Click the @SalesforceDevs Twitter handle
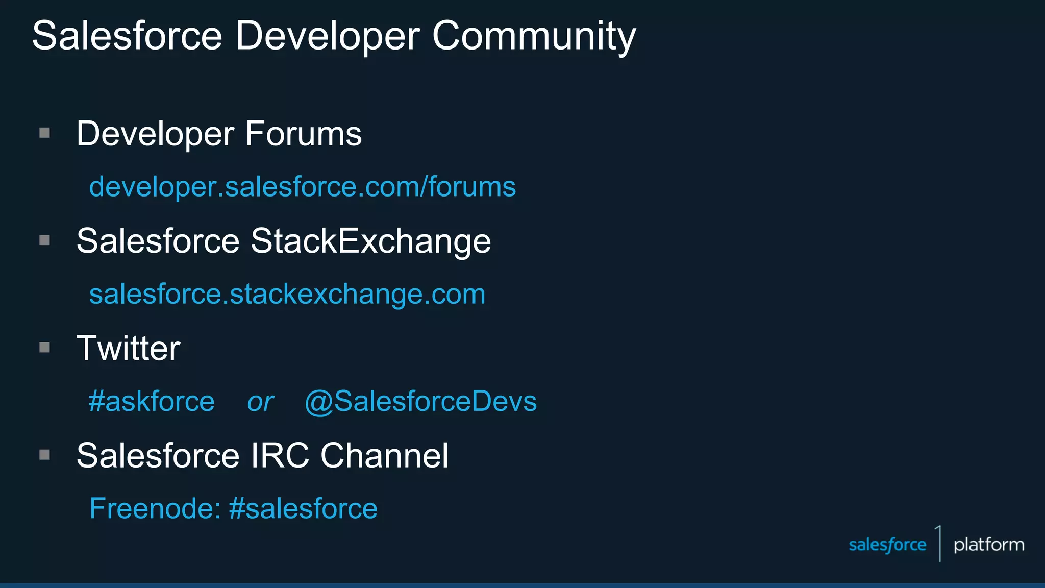This screenshot has height=588, width=1045. pos(421,401)
